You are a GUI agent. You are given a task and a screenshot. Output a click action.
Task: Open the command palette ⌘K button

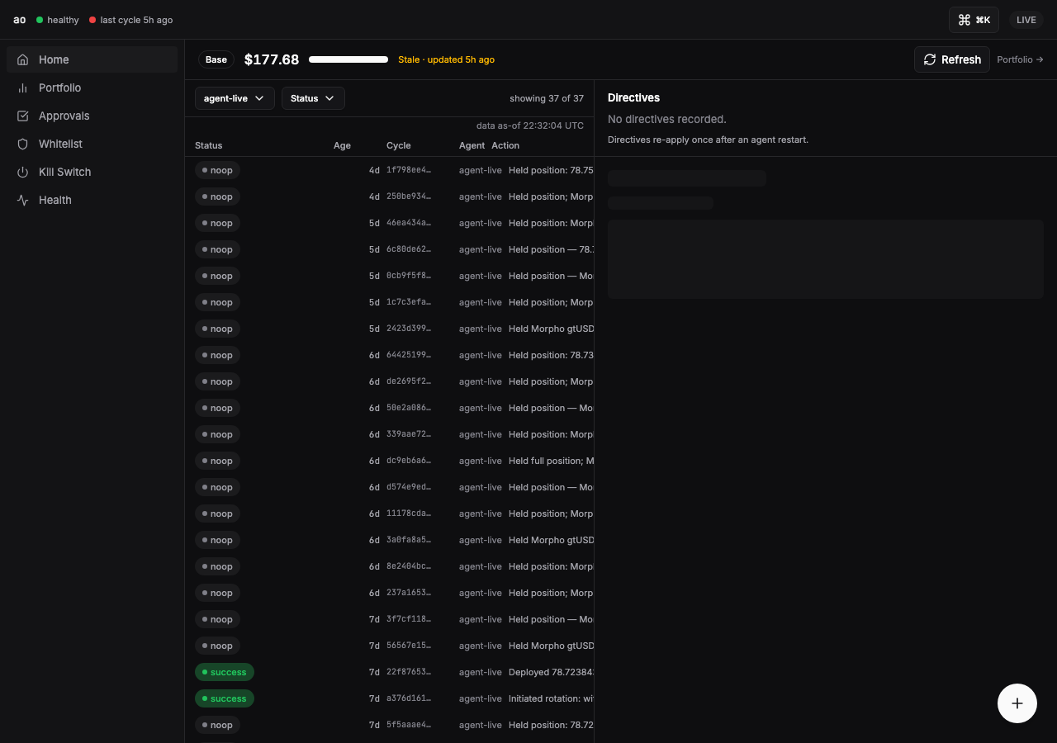974,20
